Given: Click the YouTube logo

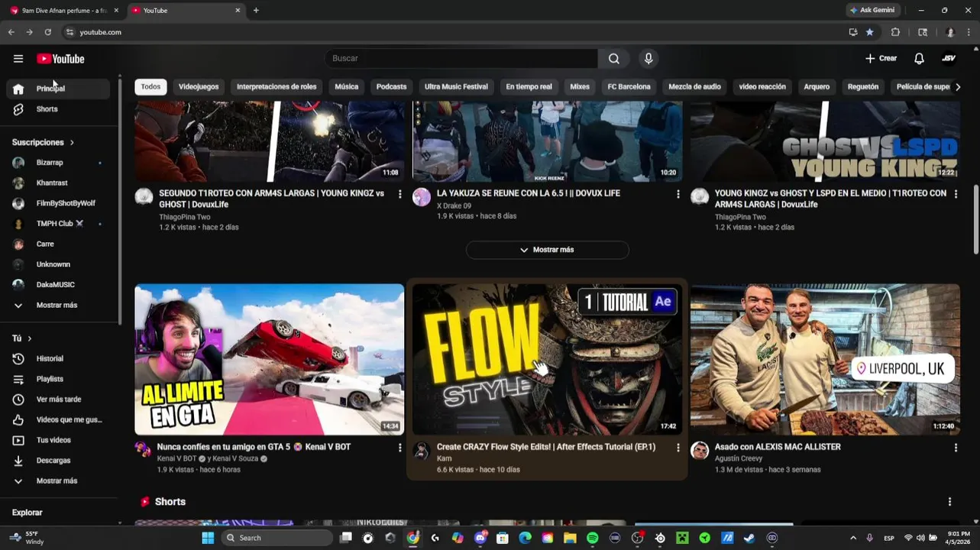Looking at the screenshot, I should click(x=60, y=59).
